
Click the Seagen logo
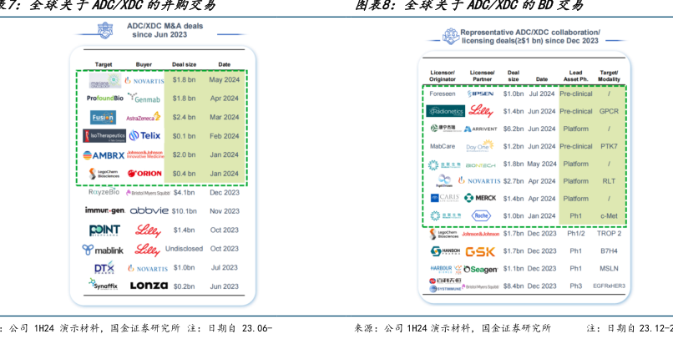(x=481, y=268)
